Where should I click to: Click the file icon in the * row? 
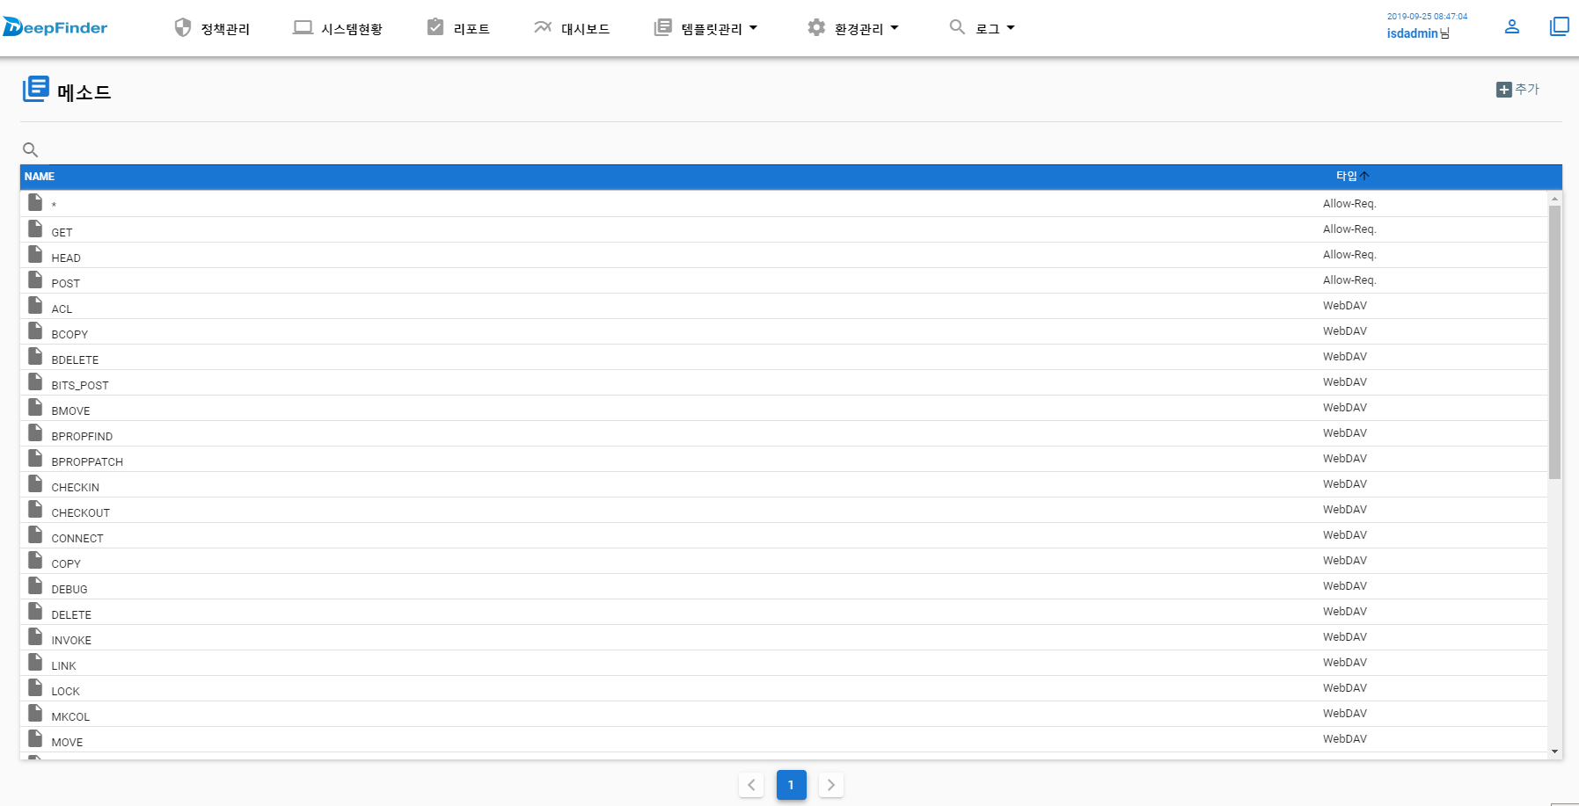click(35, 202)
